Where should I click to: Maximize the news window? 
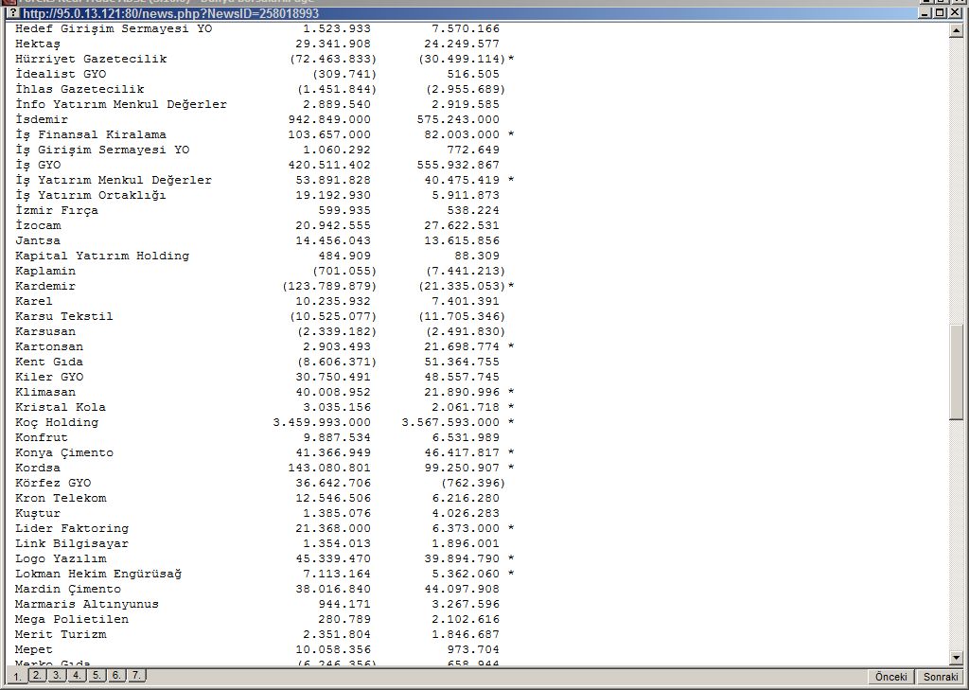click(940, 13)
